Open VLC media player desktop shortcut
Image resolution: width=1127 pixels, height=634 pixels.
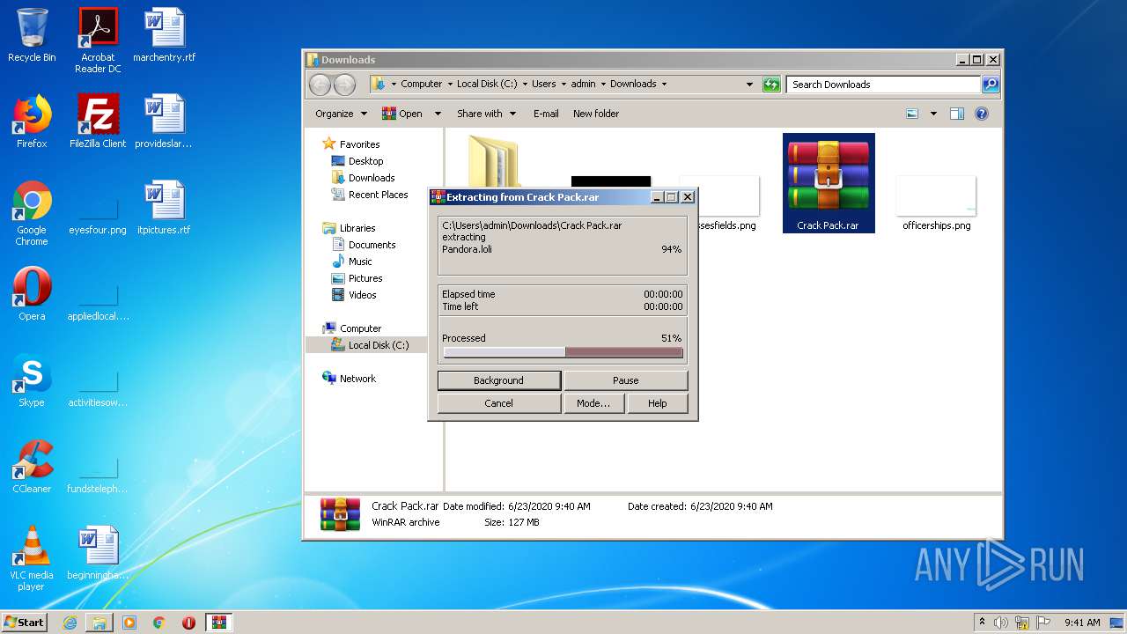coord(32,558)
